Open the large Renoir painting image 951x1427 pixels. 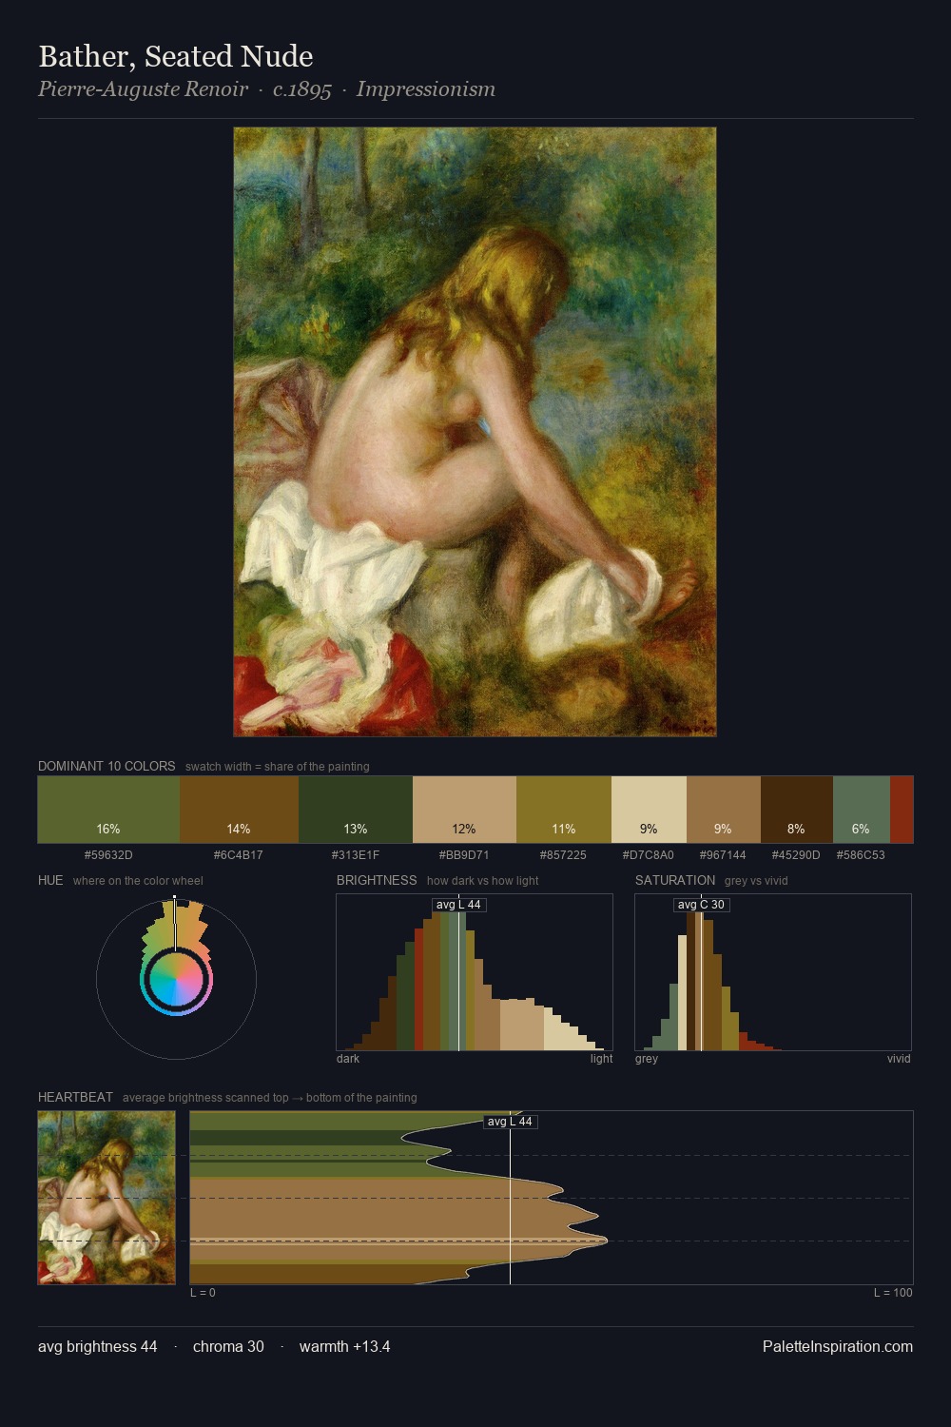pyautogui.click(x=475, y=432)
